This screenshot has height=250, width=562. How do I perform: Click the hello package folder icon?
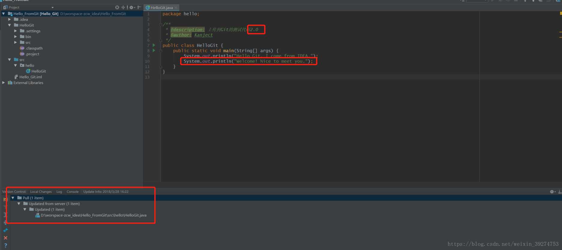coord(22,65)
